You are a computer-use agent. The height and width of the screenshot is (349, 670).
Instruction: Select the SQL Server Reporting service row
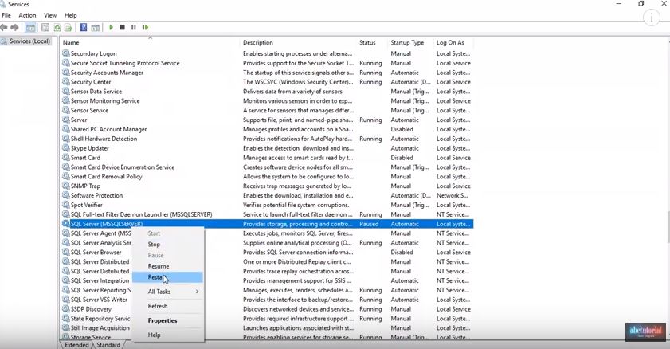(267, 290)
